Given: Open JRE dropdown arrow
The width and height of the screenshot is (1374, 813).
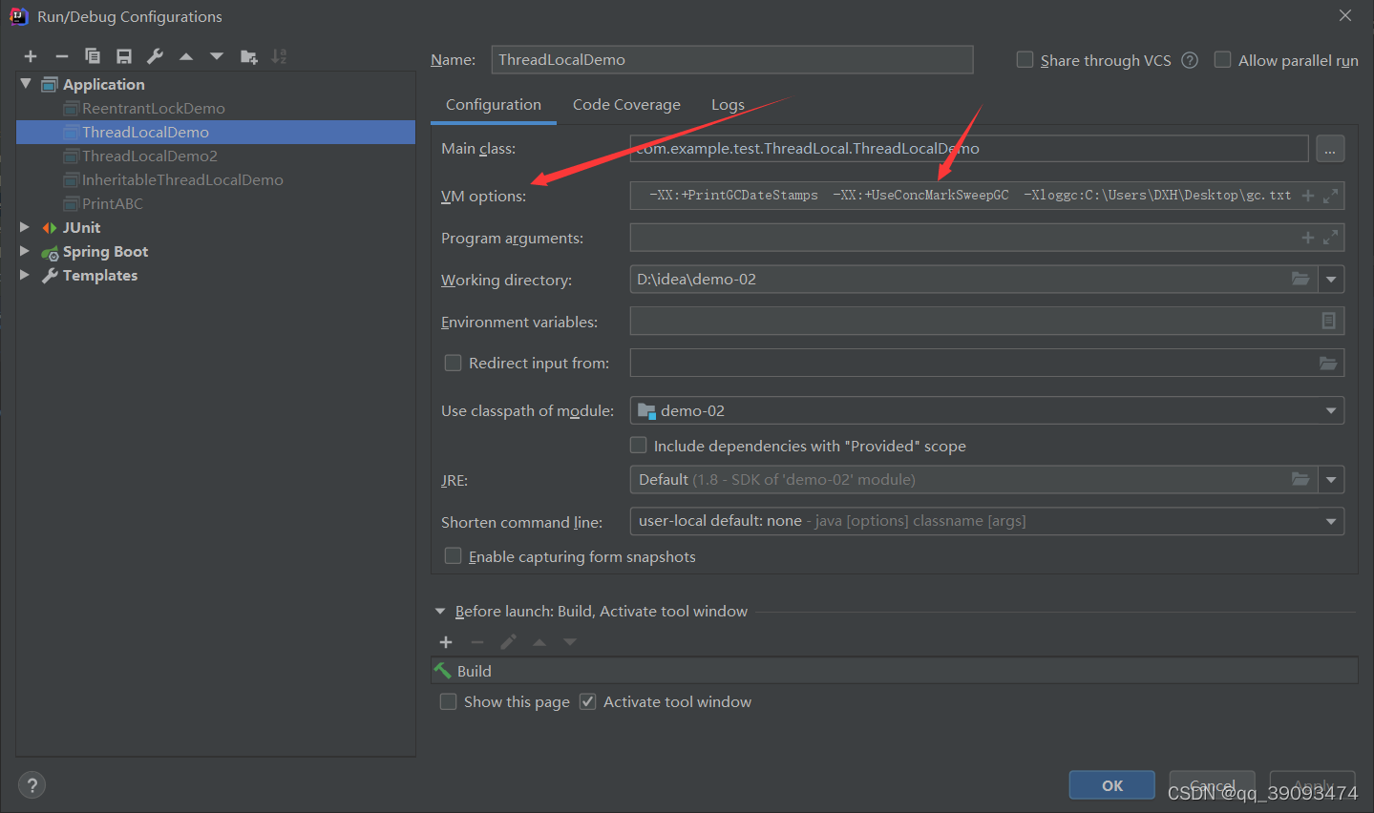Looking at the screenshot, I should [1331, 479].
